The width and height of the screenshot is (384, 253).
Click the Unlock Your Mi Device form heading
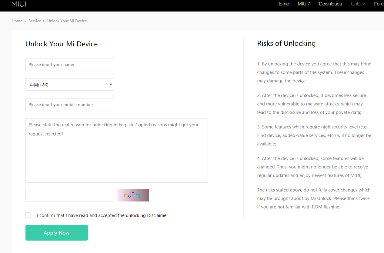[x=62, y=44]
